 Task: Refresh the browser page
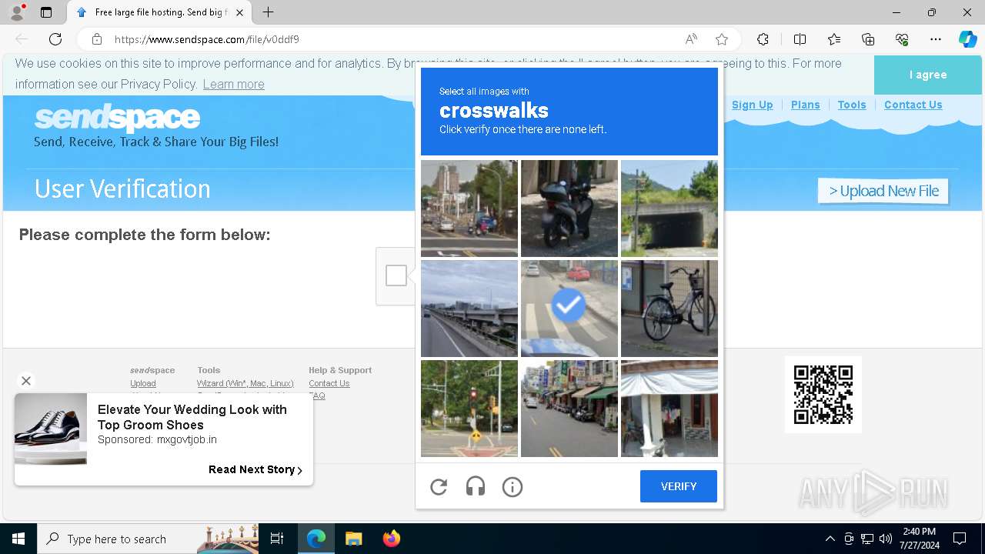(x=55, y=39)
